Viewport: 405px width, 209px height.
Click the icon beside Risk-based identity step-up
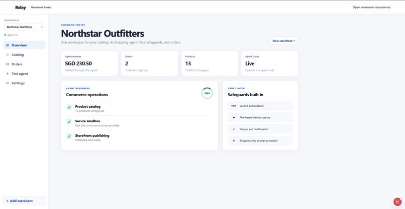coord(234,117)
